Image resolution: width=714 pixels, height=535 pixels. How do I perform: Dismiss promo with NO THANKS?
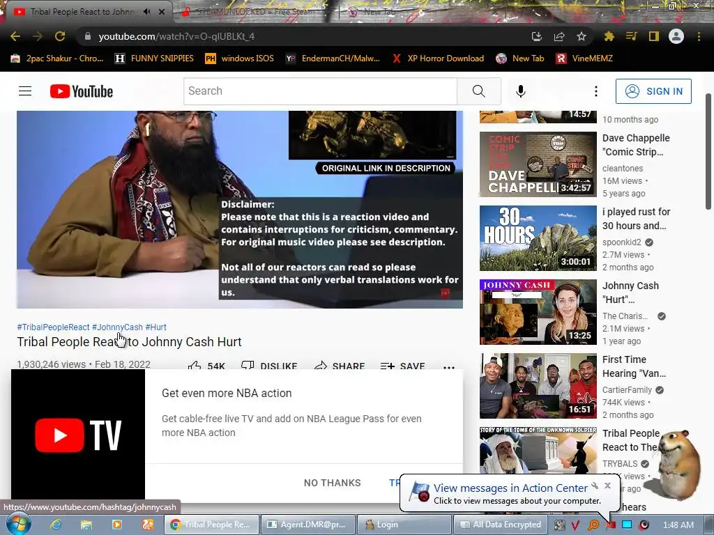pos(333,483)
